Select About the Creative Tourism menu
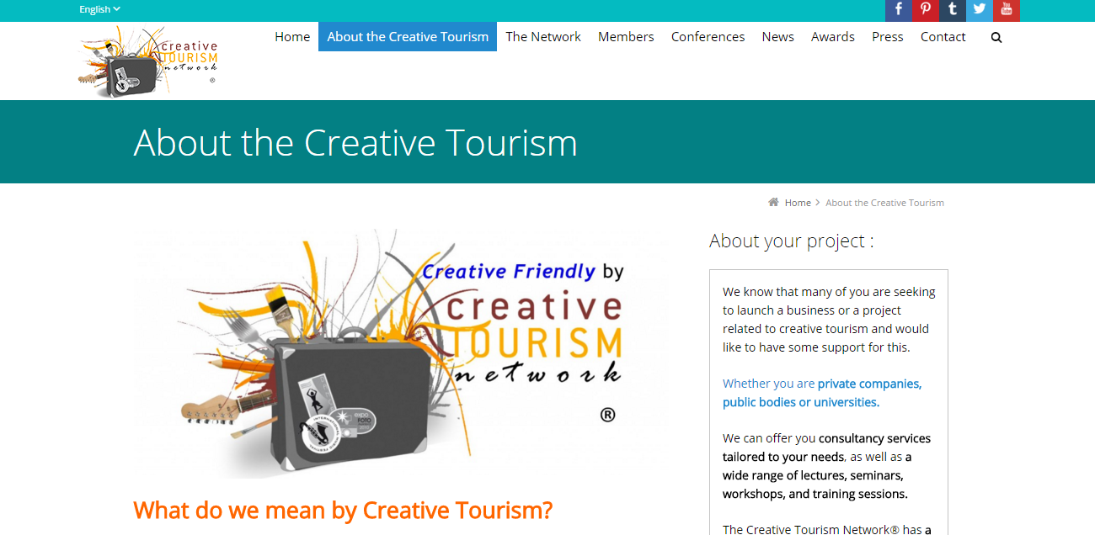Screen dimensions: 1095x535 [x=408, y=37]
